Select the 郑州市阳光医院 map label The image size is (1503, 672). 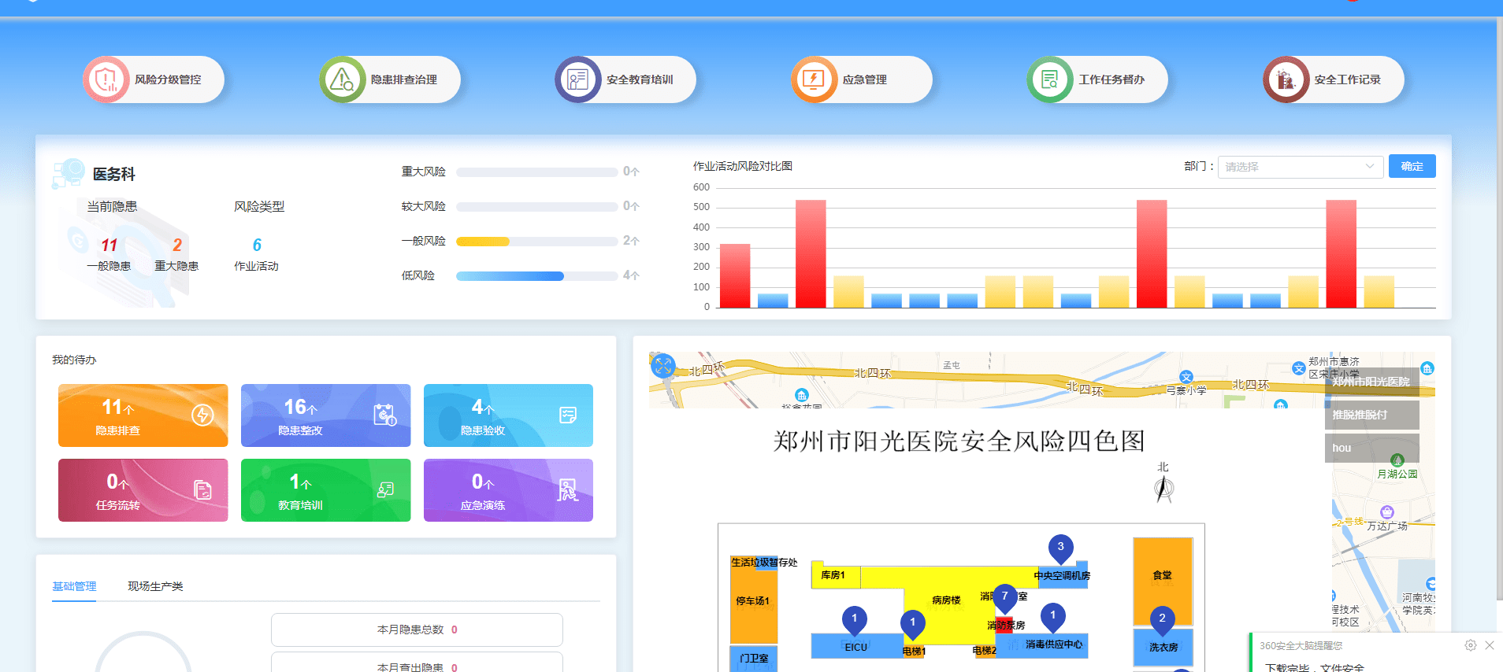click(x=1371, y=382)
